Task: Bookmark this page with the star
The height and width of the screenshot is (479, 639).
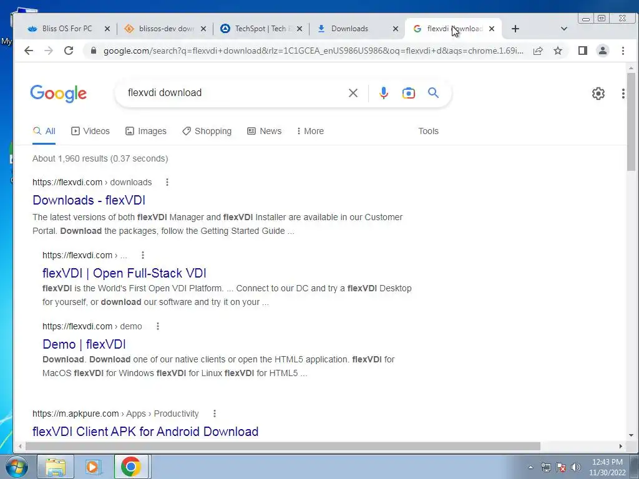Action: click(x=558, y=51)
